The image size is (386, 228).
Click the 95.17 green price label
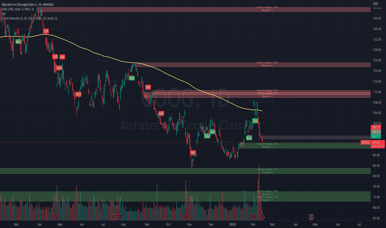pos(376,136)
